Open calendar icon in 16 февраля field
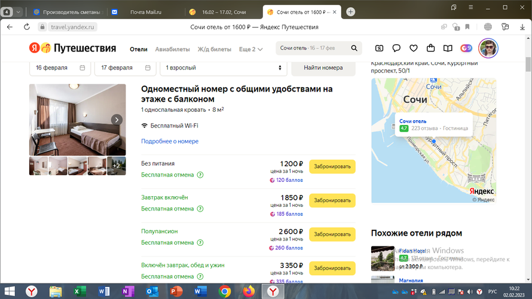Image resolution: width=532 pixels, height=299 pixels. tap(82, 68)
